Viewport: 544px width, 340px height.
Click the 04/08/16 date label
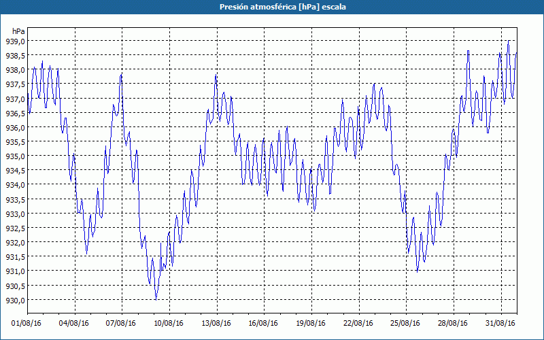pos(74,323)
